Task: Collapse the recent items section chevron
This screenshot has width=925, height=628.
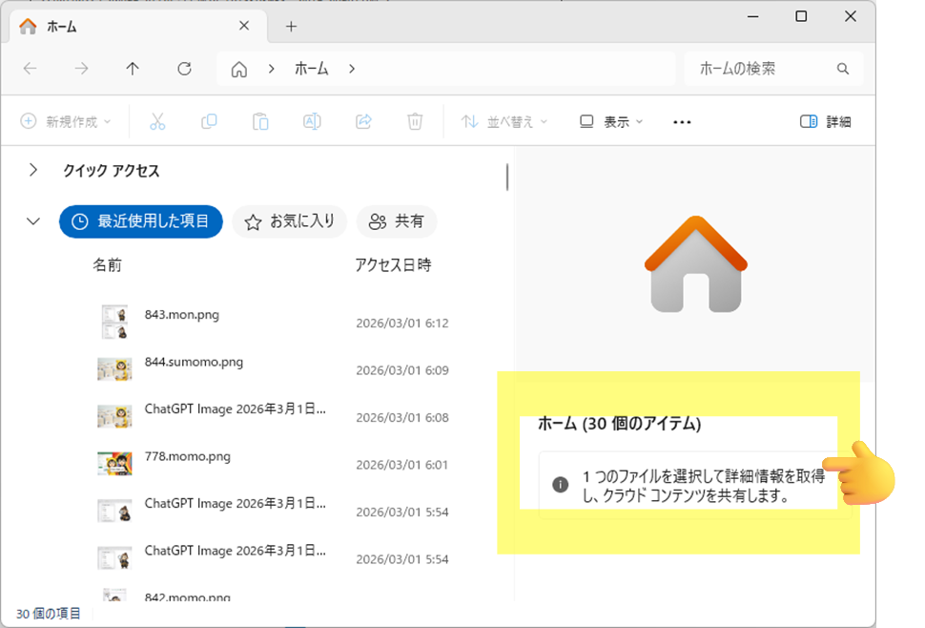Action: point(33,220)
